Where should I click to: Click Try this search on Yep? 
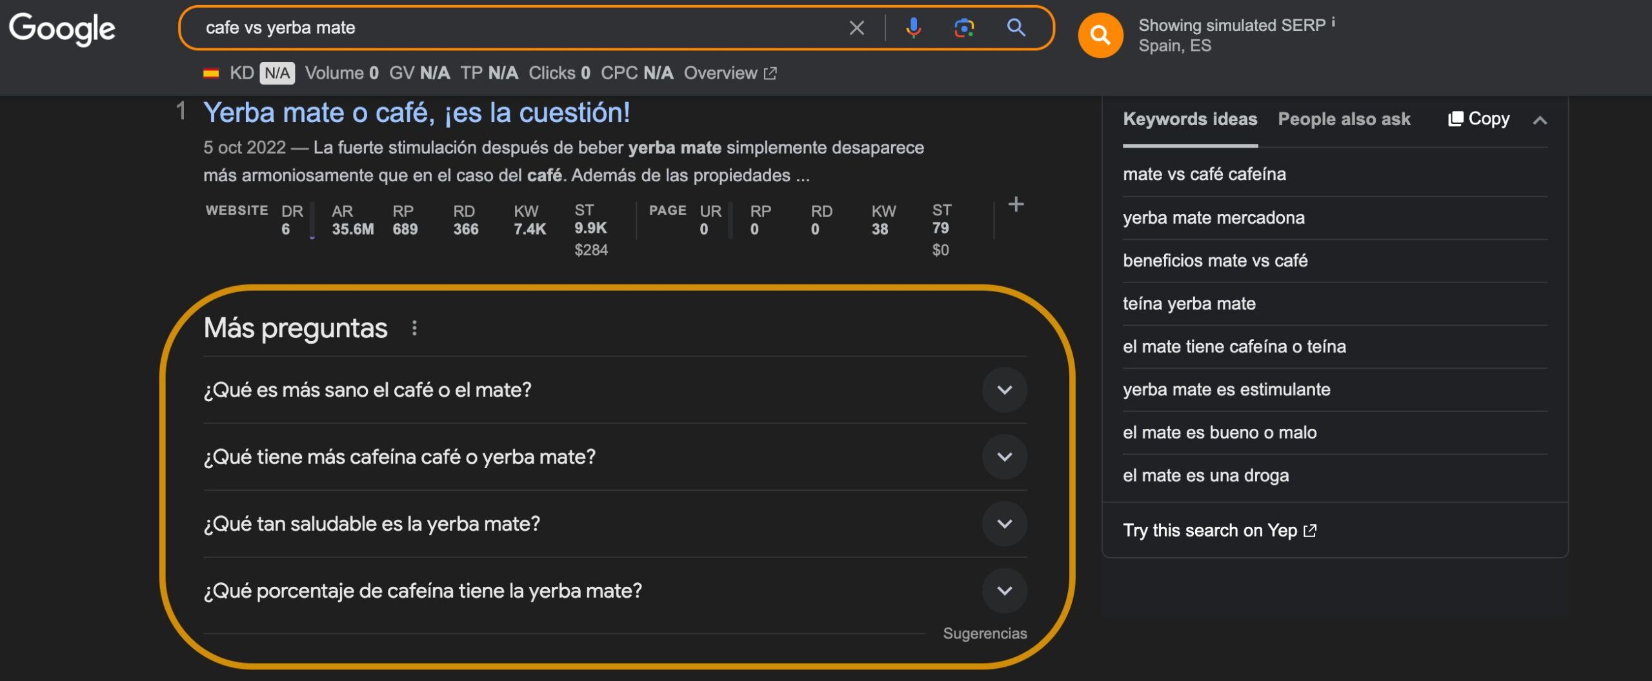point(1212,530)
